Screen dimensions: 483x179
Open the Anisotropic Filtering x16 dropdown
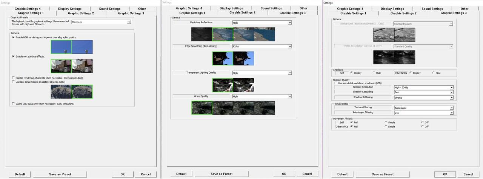coord(423,112)
